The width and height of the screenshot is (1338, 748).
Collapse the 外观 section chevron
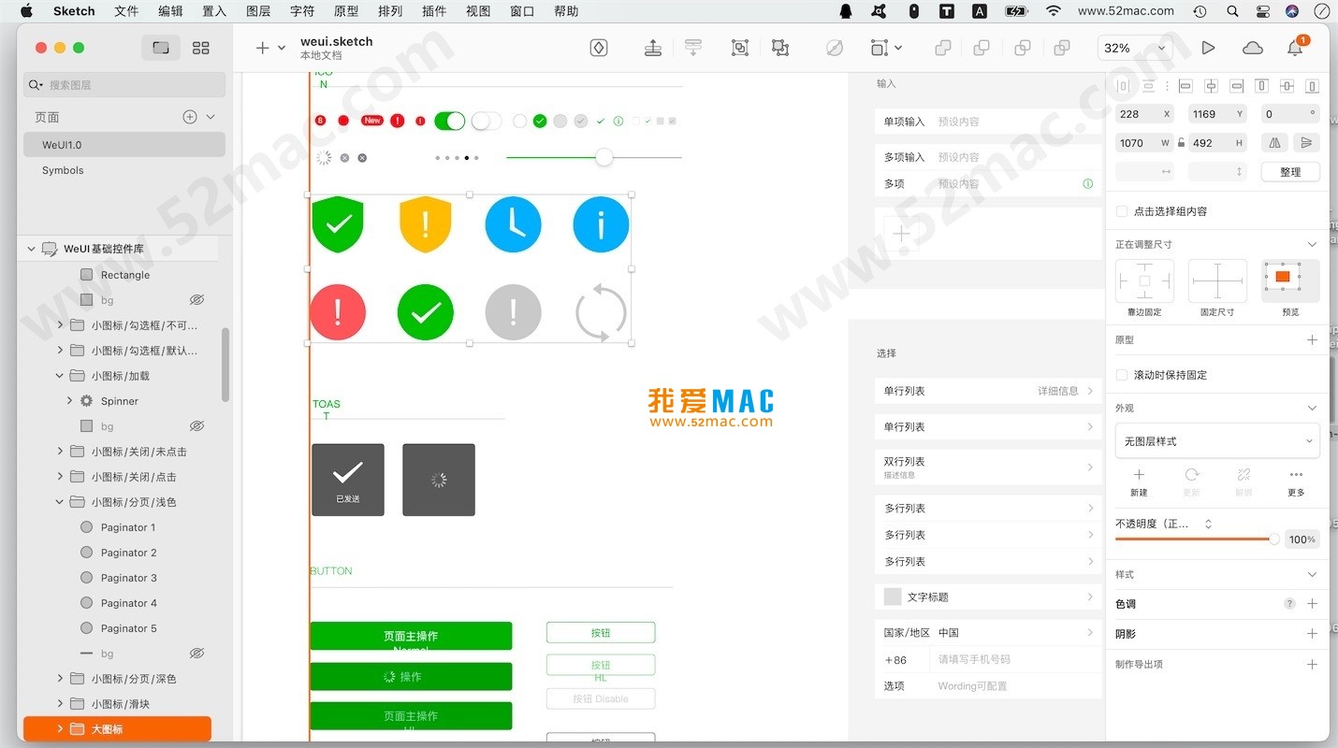1312,409
